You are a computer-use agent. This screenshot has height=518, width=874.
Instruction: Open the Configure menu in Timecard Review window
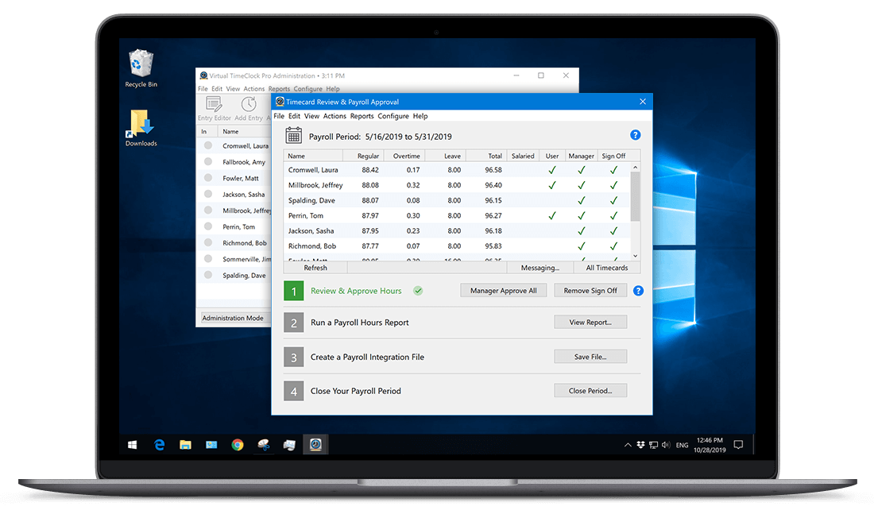tap(393, 116)
